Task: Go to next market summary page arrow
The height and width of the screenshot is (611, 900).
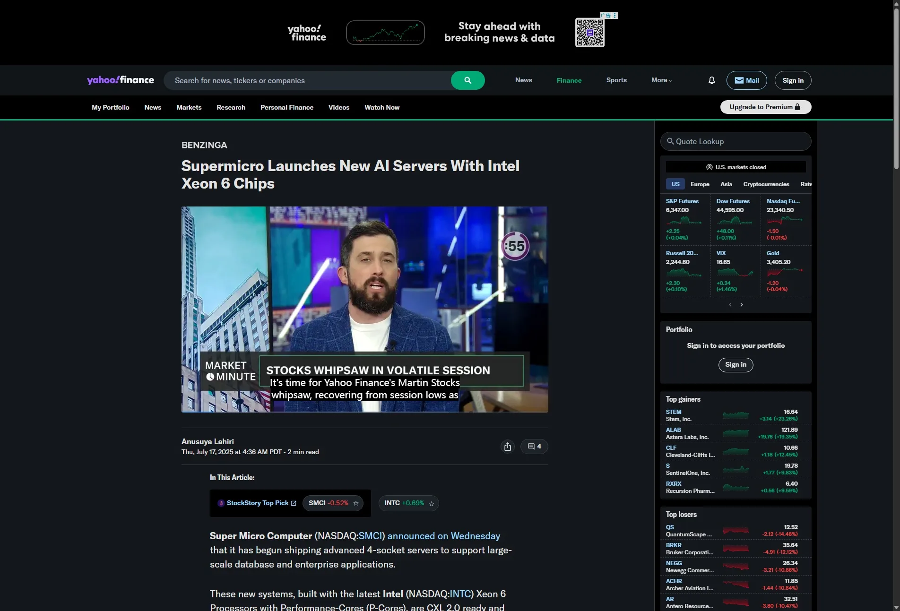Action: [x=742, y=305]
